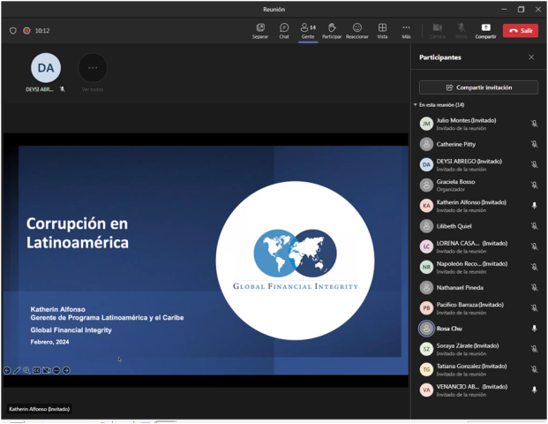
Task: Click muted mic icon for DEYSI ABREGO
Action: 534,164
